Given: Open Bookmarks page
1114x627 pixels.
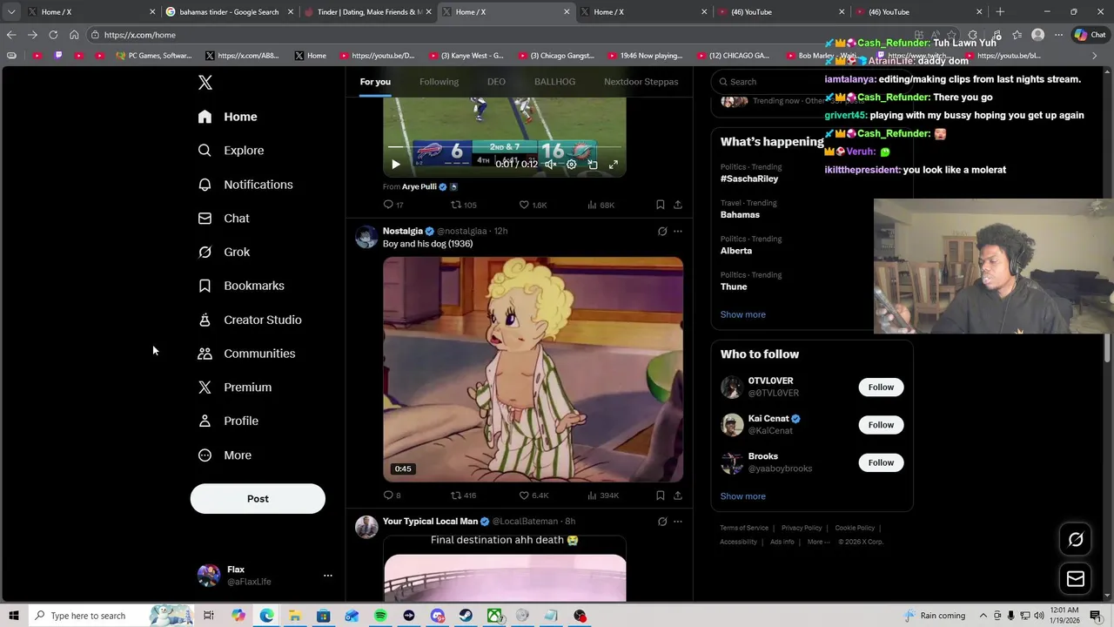Looking at the screenshot, I should [x=241, y=286].
